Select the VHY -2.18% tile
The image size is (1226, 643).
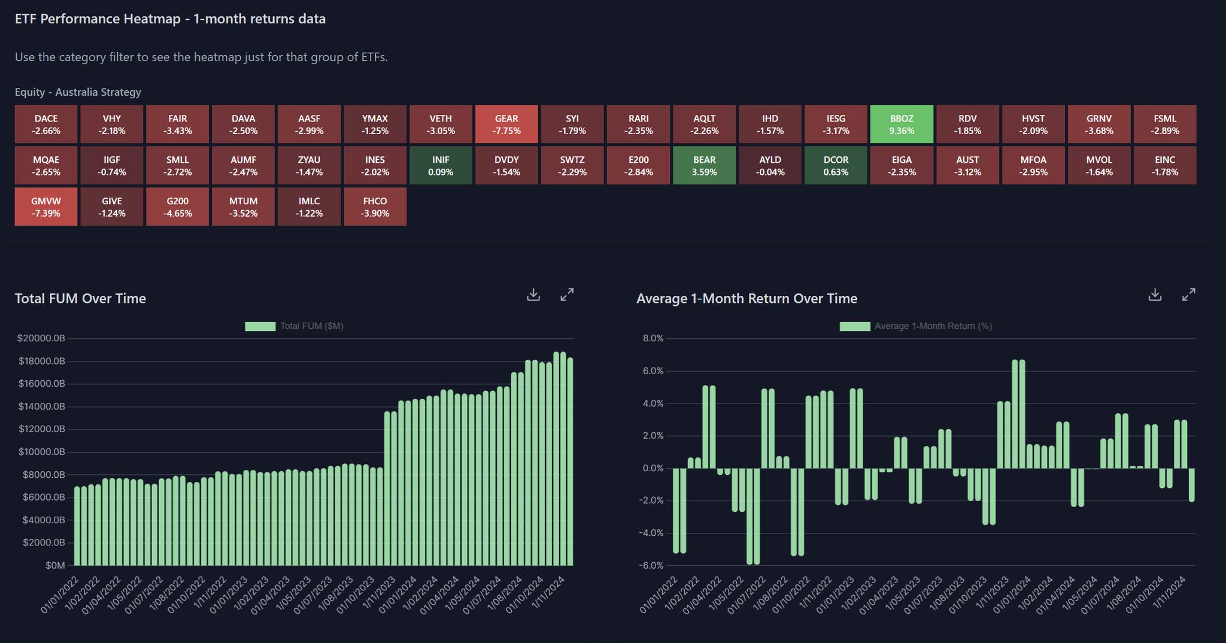[112, 124]
